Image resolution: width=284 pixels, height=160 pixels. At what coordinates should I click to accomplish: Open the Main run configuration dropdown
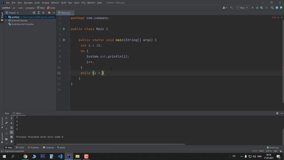(242, 8)
